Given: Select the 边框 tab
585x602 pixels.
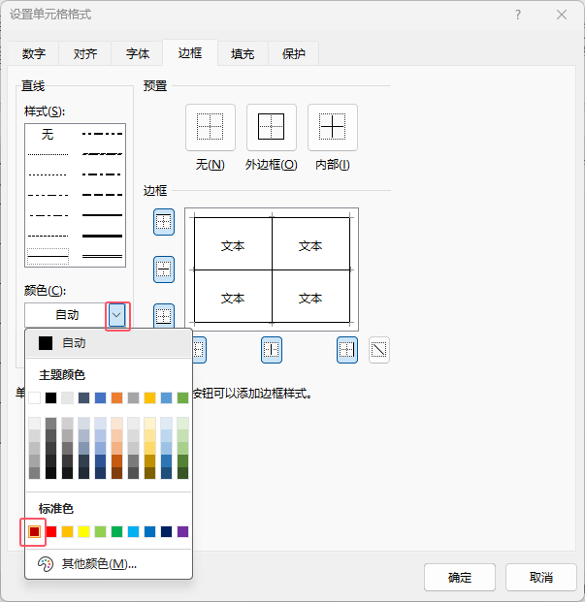Looking at the screenshot, I should pyautogui.click(x=190, y=53).
